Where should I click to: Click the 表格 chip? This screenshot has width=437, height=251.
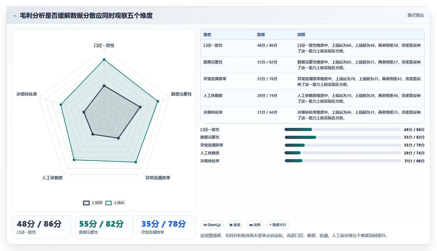pos(235,225)
